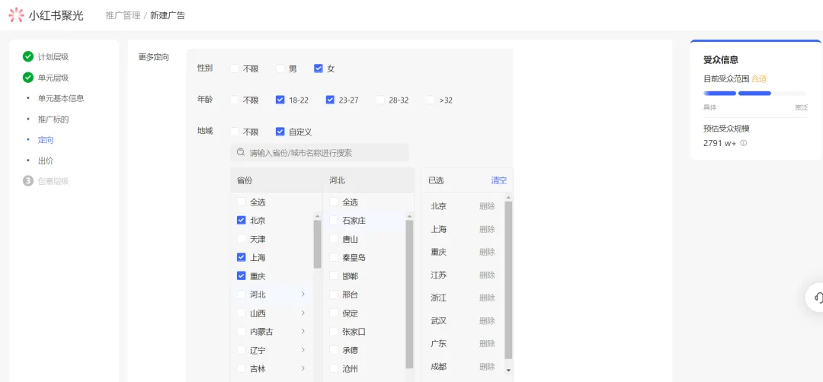Open 单元层级 step in the sidebar
This screenshot has height=382, width=823.
coord(53,78)
